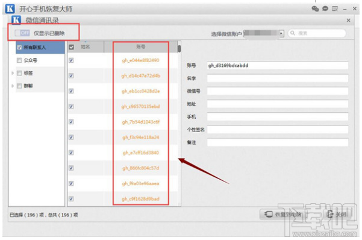Click the 手机 input field
This screenshot has height=240, width=362.
[x=278, y=117]
